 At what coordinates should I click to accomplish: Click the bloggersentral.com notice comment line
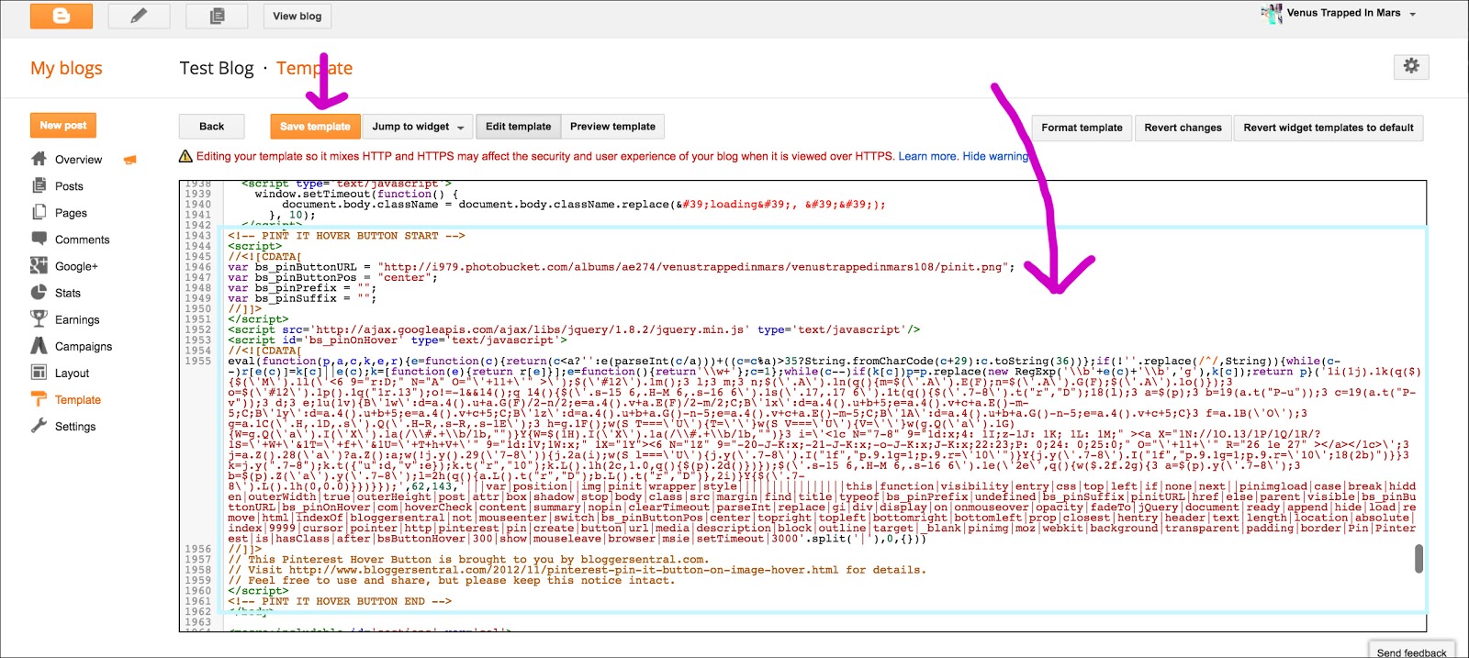(468, 559)
